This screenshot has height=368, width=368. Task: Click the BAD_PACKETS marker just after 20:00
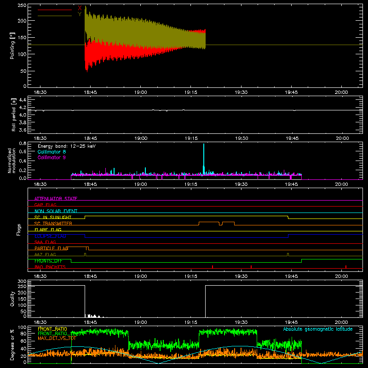click(346, 267)
